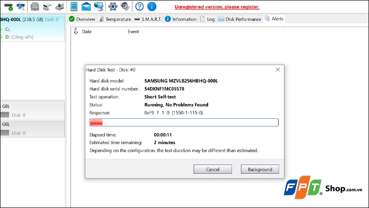Click the blue info circle toolbar icon

pos(152,6)
